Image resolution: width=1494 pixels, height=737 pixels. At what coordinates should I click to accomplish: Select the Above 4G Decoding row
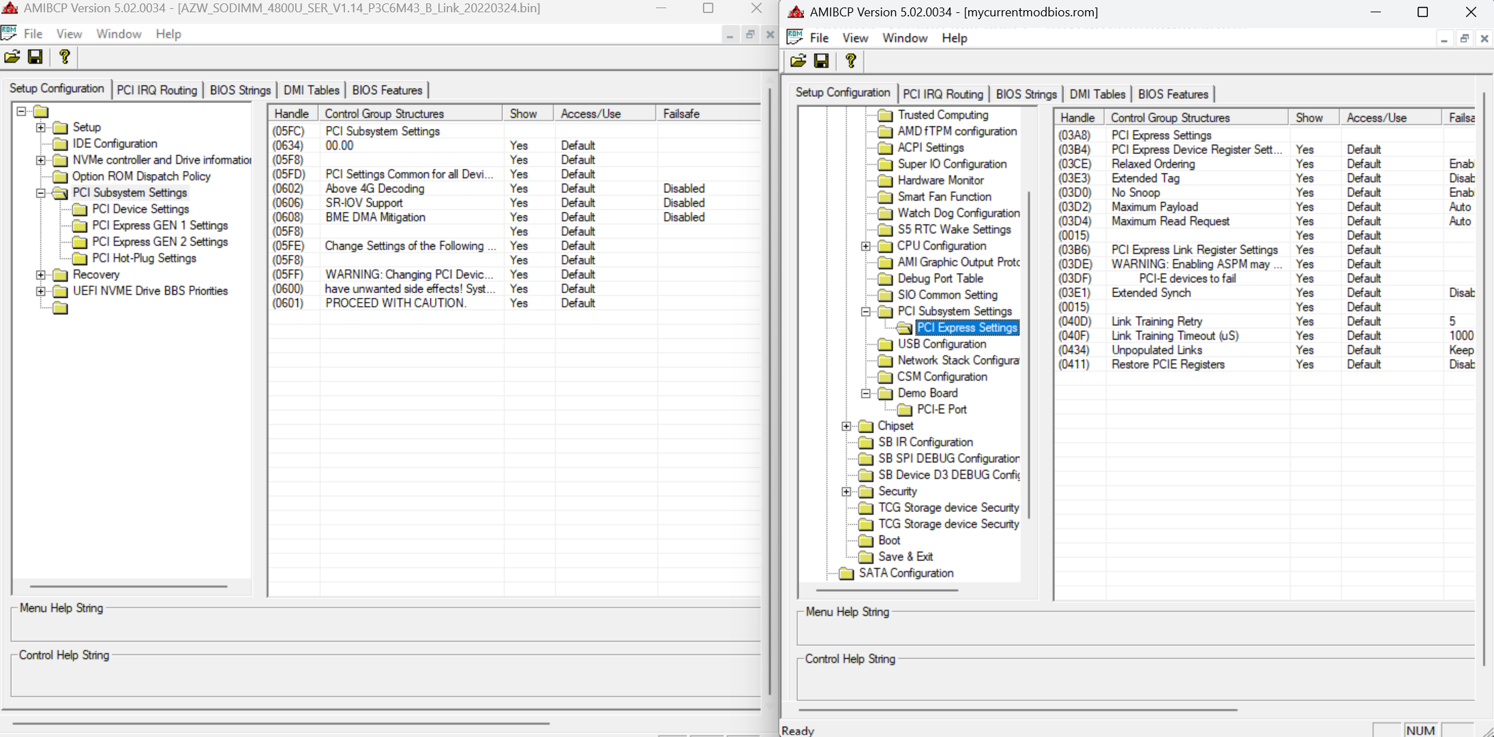[515, 189]
